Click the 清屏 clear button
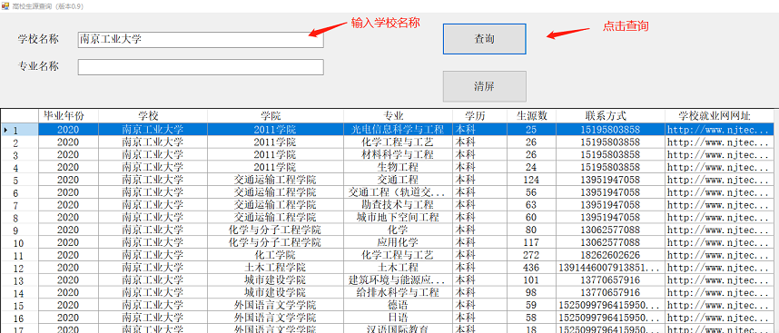The width and height of the screenshot is (779, 333). pyautogui.click(x=485, y=86)
